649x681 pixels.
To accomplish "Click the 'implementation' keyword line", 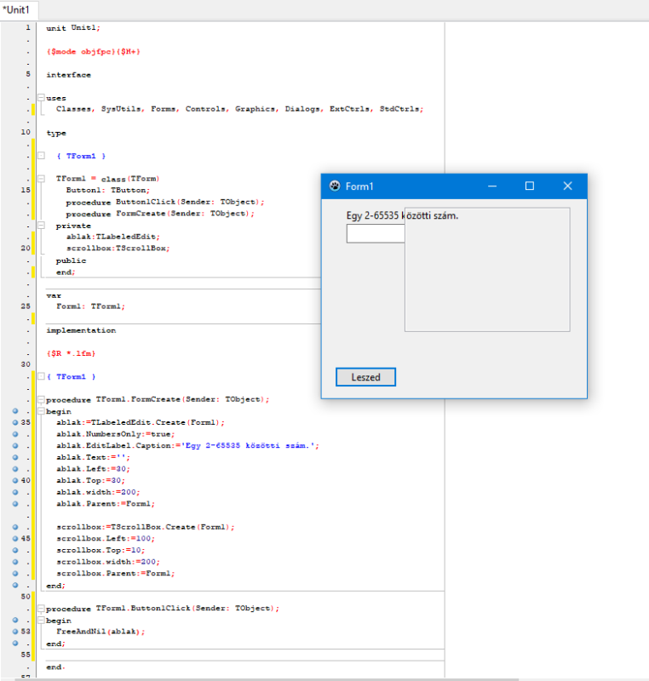I will coord(81,330).
